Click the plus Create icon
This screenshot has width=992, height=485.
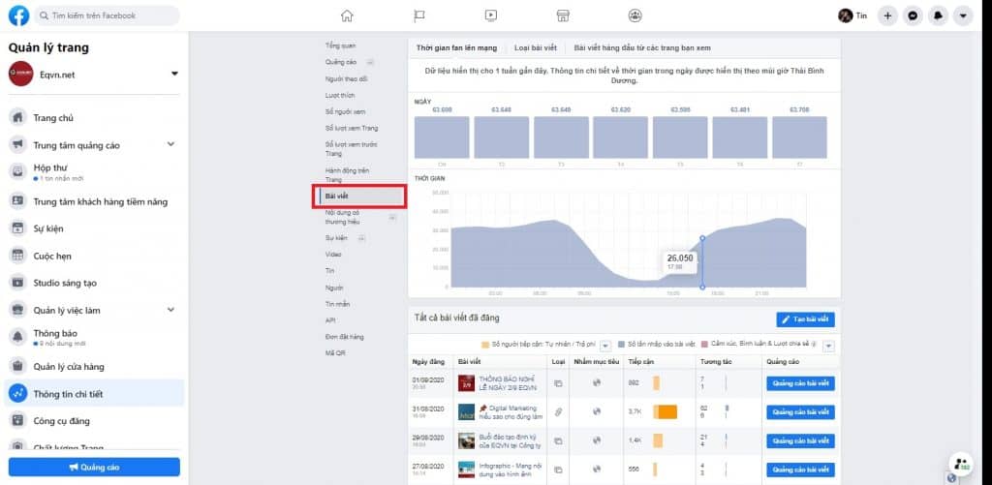[887, 15]
